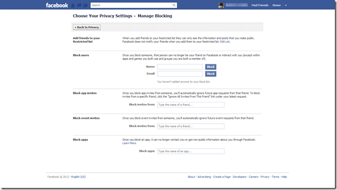Focus the Name field under Block users
337x190 pixels.
(180, 67)
